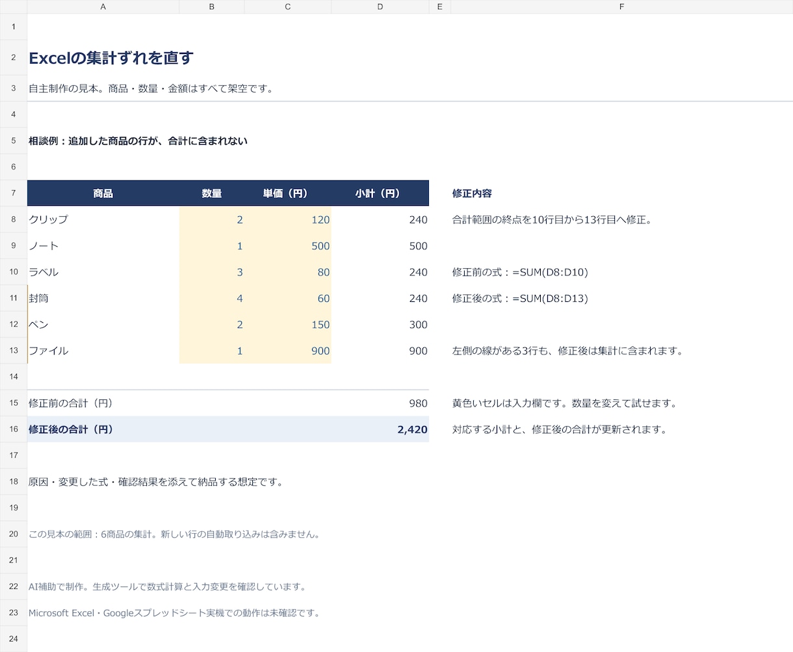Click the text starting 'Microsoft Excel・Googleスプレッドシート'
The image size is (793, 652).
click(174, 613)
